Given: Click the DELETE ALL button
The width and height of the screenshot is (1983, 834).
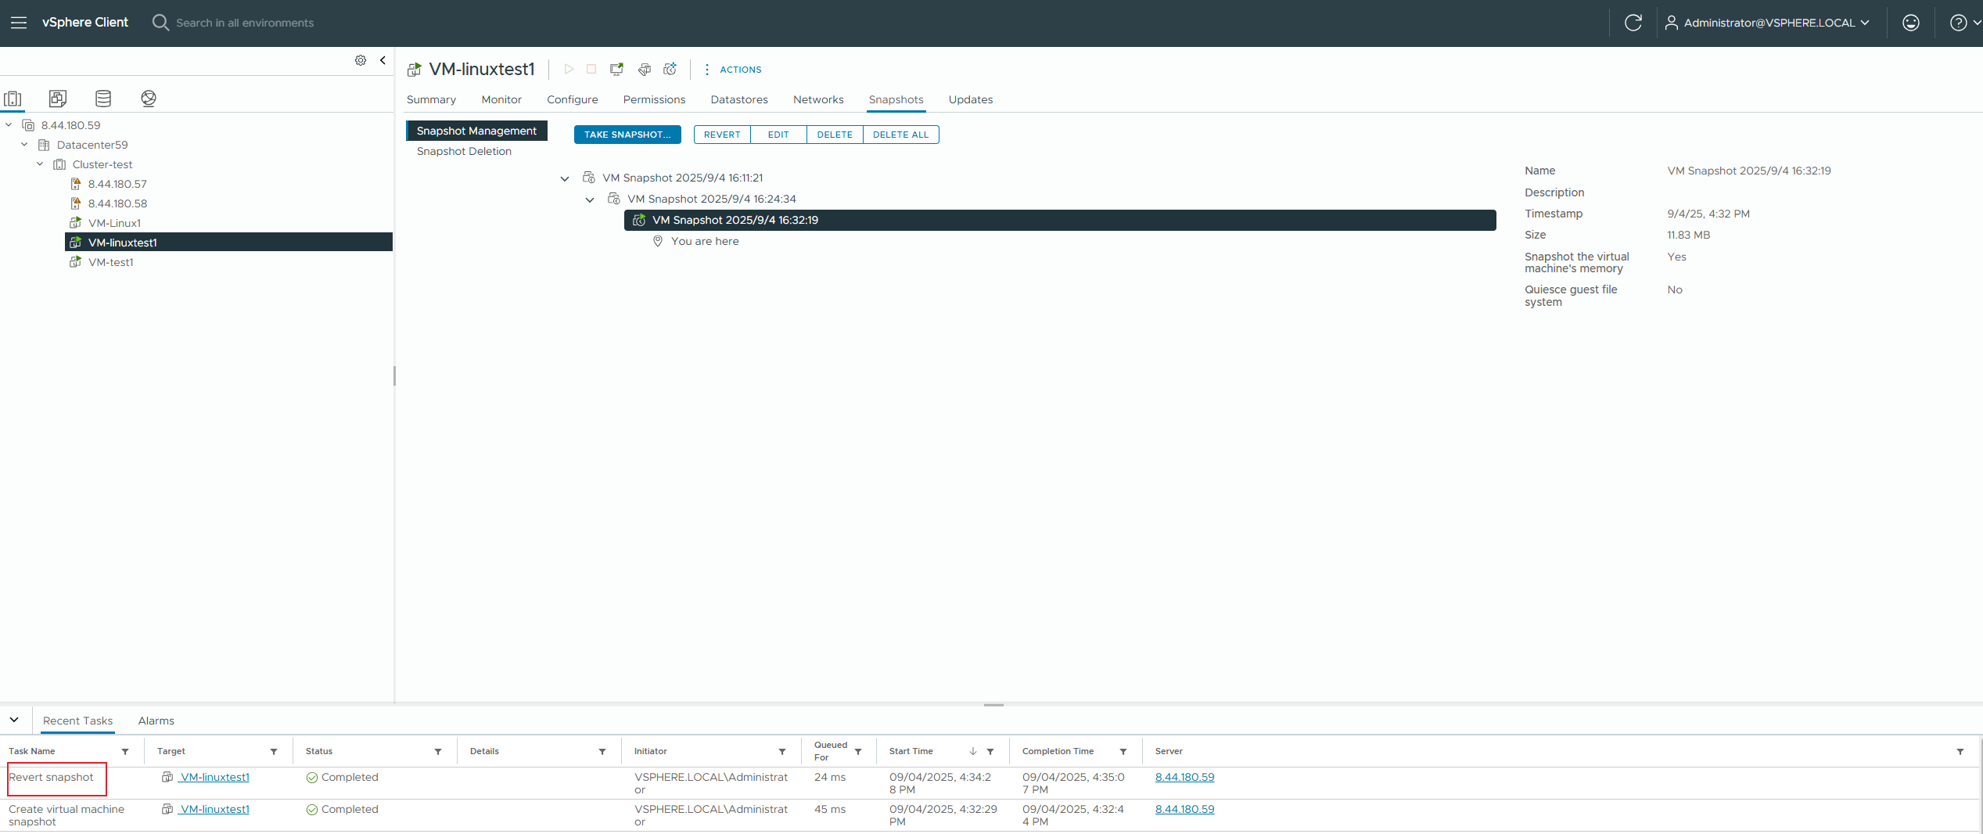Looking at the screenshot, I should pyautogui.click(x=901, y=135).
